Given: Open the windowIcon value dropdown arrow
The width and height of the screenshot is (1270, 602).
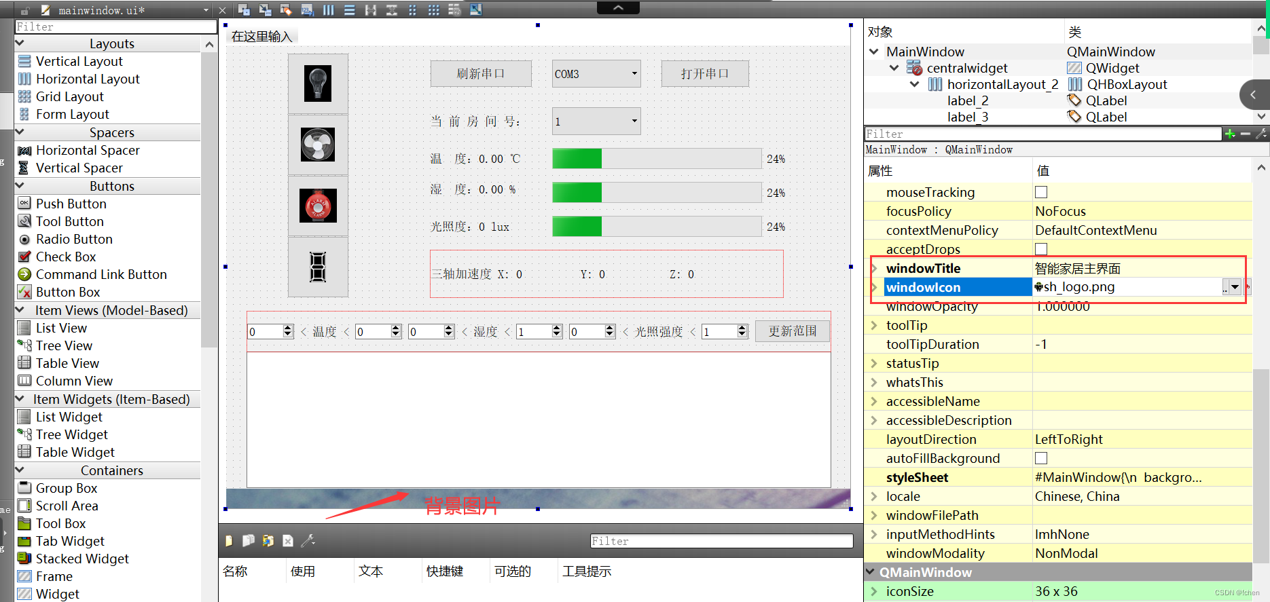Looking at the screenshot, I should pos(1235,287).
